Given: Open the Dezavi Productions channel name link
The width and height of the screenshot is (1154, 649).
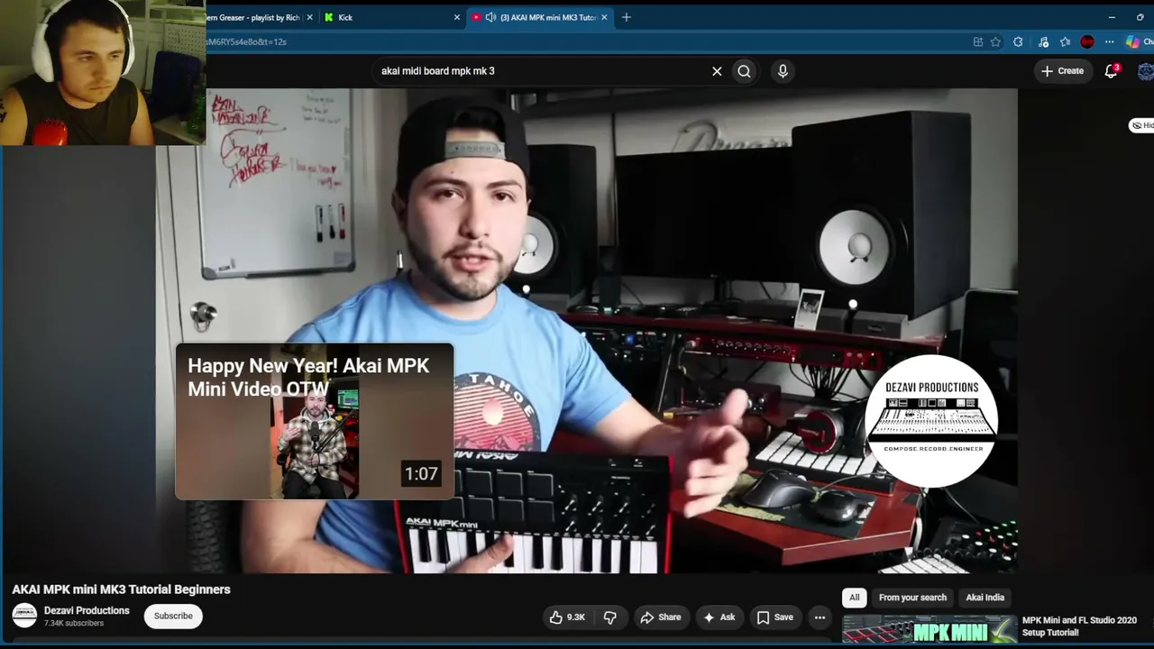Looking at the screenshot, I should tap(87, 611).
